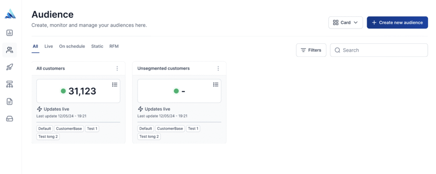The image size is (436, 174).
Task: Click Create new audience button
Action: pos(397,23)
